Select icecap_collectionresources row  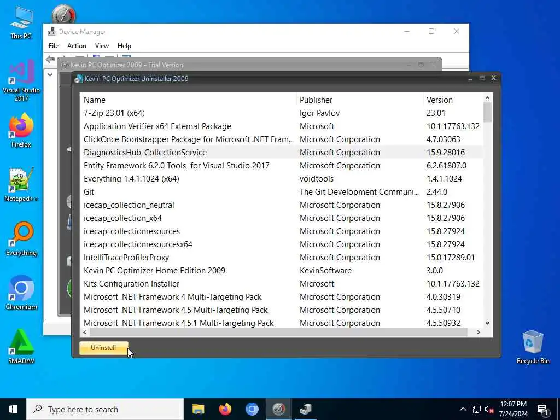(x=282, y=231)
